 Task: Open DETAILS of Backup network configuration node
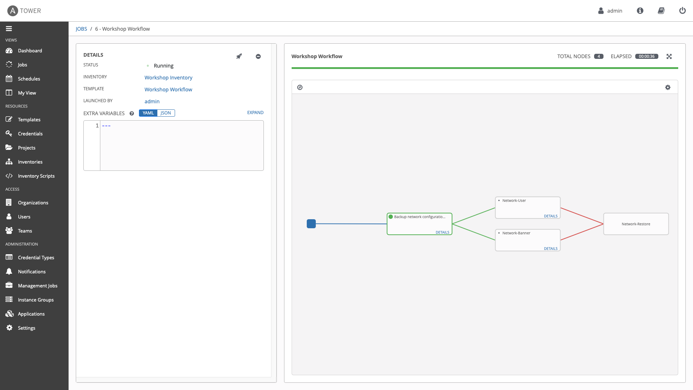(x=442, y=232)
